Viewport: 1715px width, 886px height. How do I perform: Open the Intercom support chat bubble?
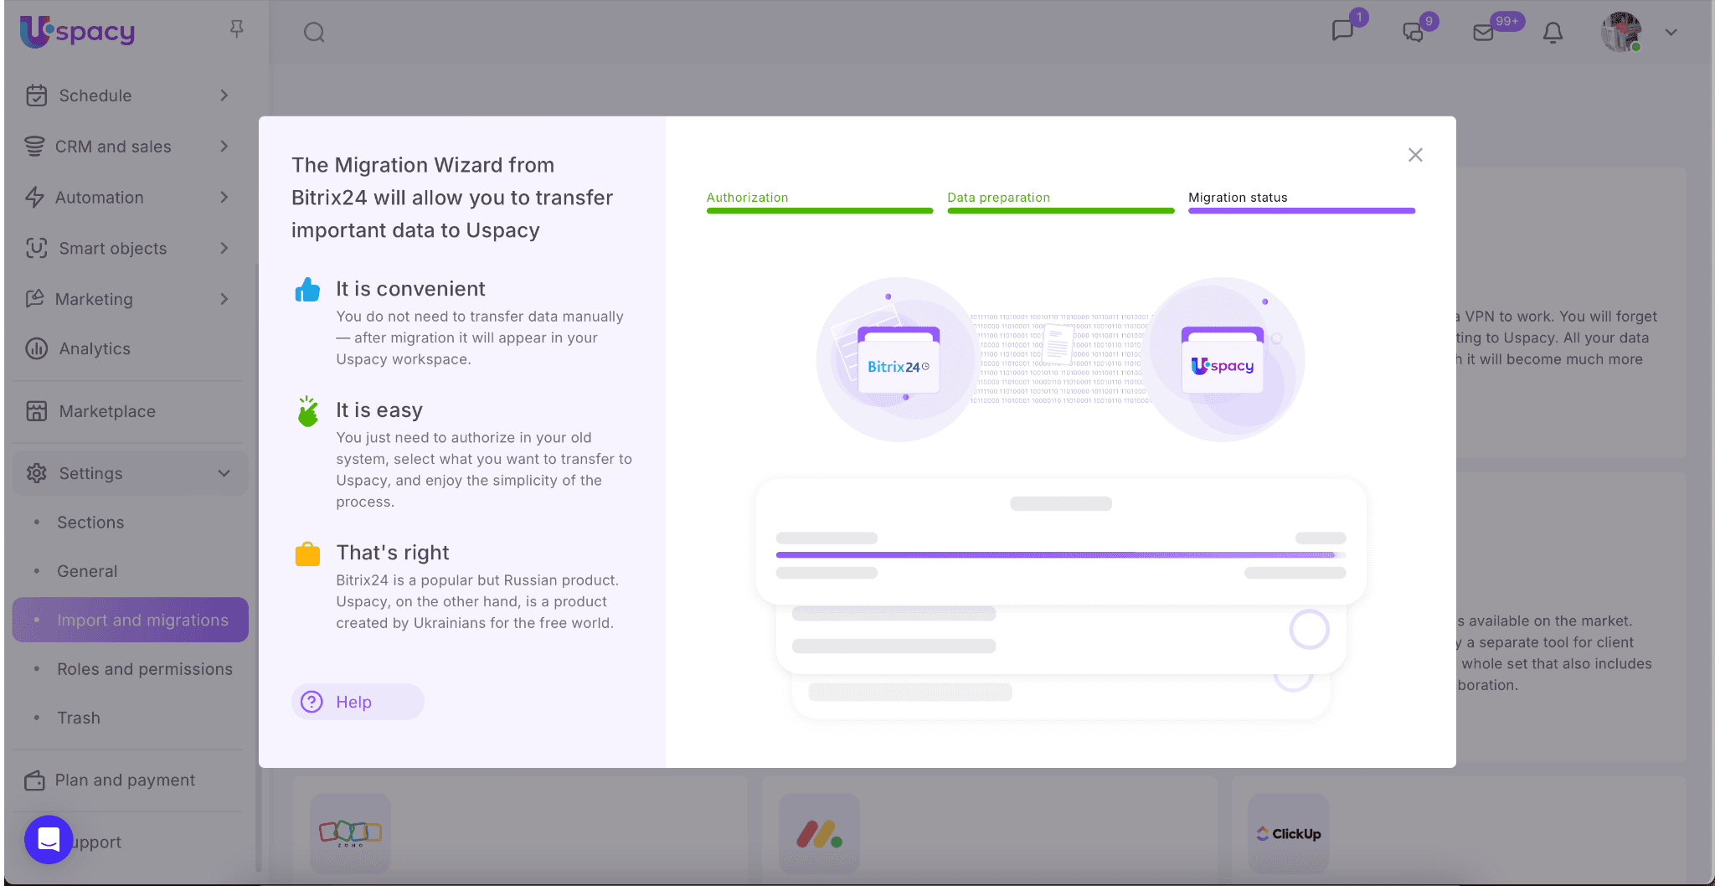49,839
